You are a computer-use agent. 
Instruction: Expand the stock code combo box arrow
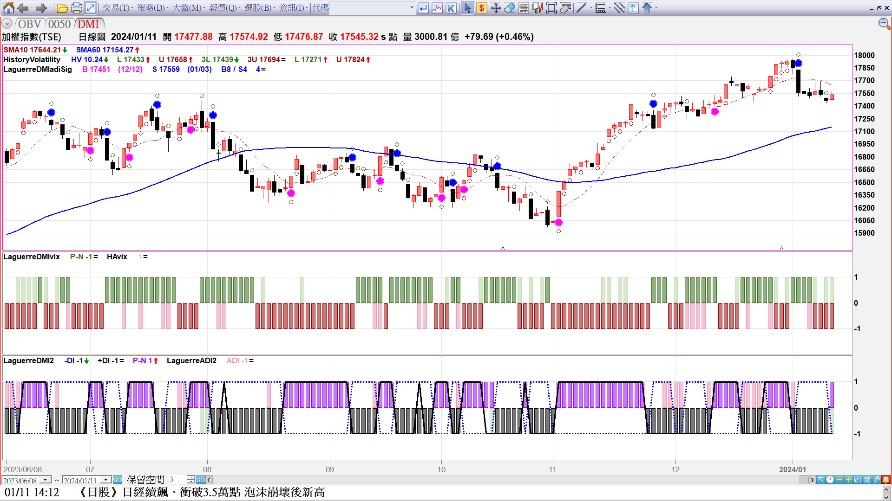[412, 8]
